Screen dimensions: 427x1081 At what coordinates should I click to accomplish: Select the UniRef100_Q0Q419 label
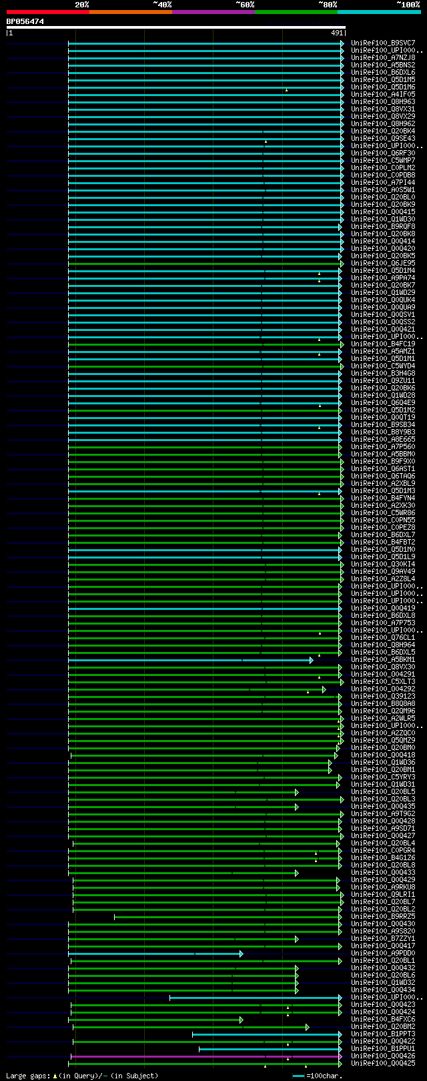(x=383, y=609)
